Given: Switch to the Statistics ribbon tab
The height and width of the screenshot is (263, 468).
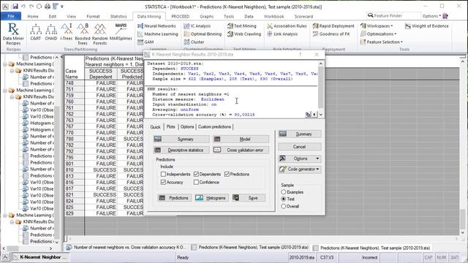Looking at the screenshot, I should point(118,16).
